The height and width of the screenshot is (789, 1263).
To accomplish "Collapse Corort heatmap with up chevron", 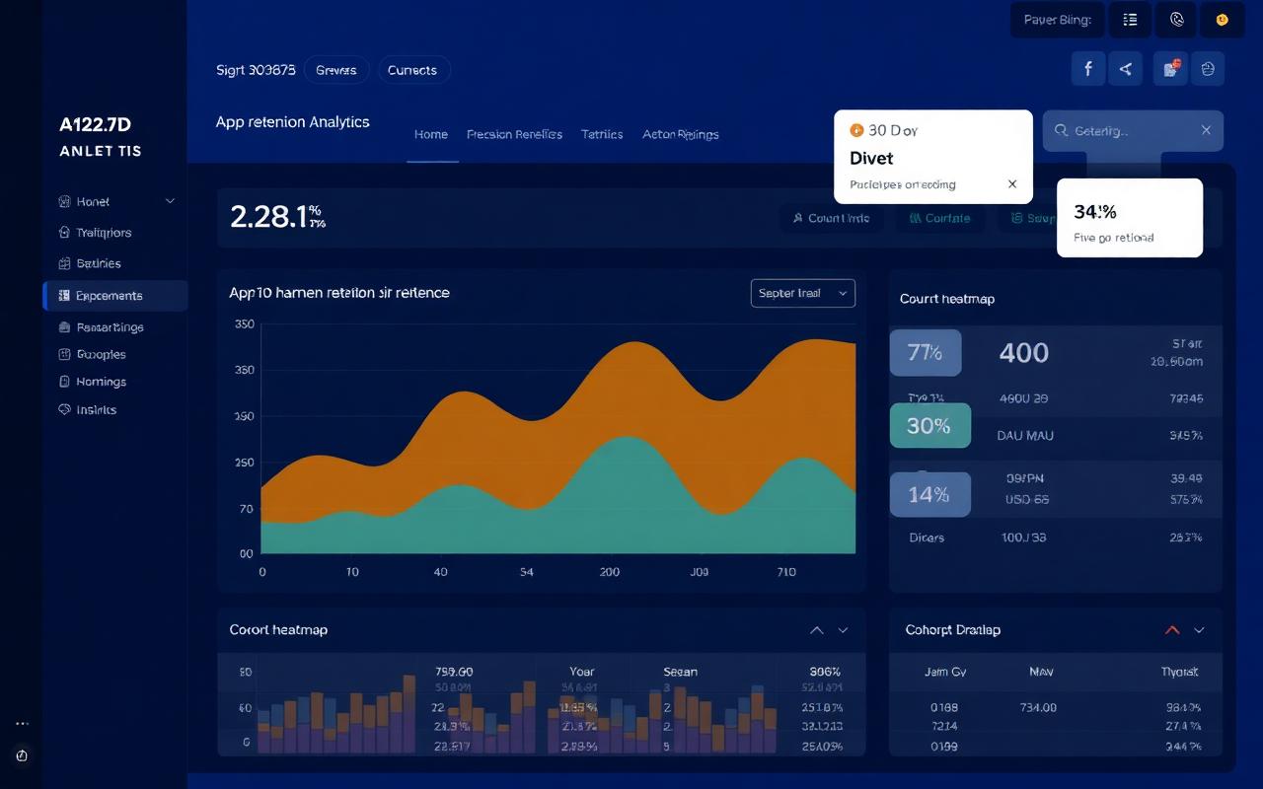I will pyautogui.click(x=816, y=630).
